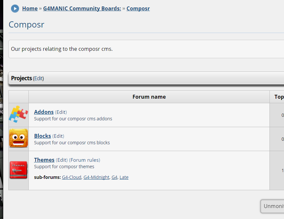Edit the Projects forum grouping
The width and height of the screenshot is (284, 219).
click(38, 78)
